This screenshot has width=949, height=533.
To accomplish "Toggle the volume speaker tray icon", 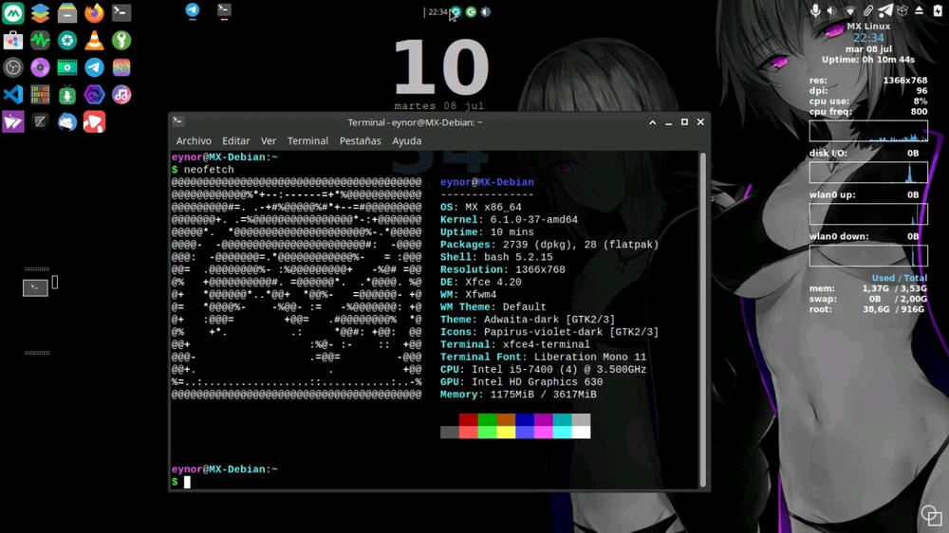I will 831,10.
